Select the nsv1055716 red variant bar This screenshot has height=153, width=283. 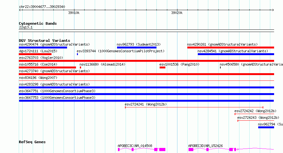click(x=47, y=67)
